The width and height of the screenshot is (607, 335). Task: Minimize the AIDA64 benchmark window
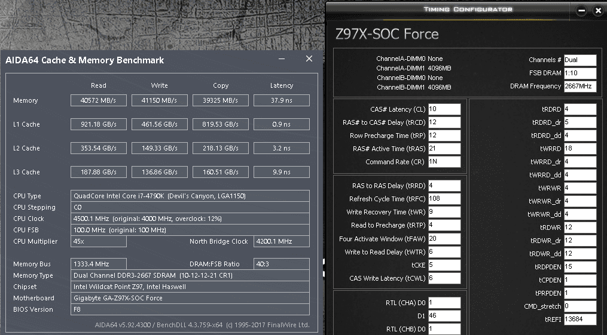click(x=282, y=59)
